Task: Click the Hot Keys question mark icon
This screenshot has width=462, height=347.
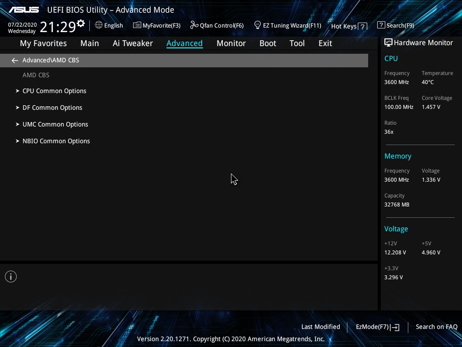Action: (363, 27)
